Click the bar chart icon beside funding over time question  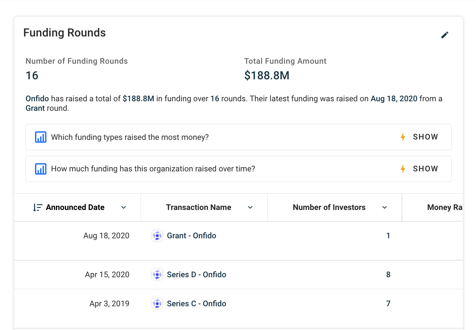[x=41, y=169]
